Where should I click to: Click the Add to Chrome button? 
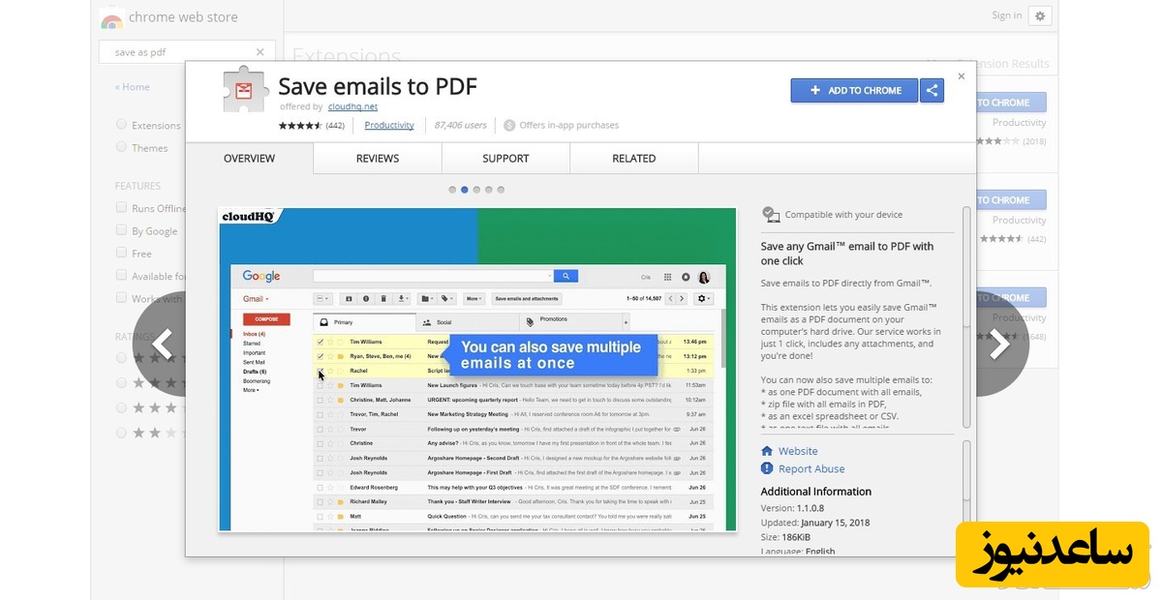855,90
